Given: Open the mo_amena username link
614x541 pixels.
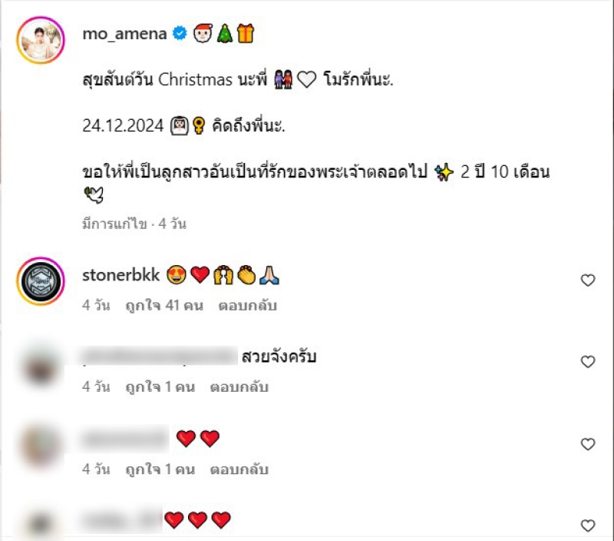Looking at the screenshot, I should coord(124,34).
